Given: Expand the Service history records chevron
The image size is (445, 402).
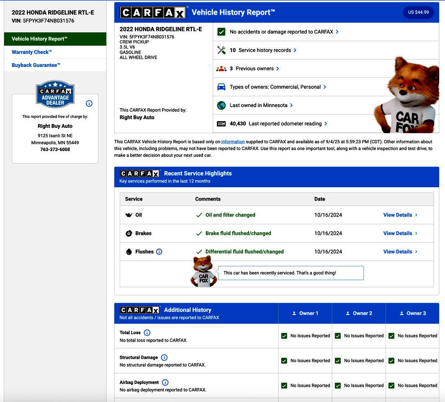Looking at the screenshot, I should (295, 50).
